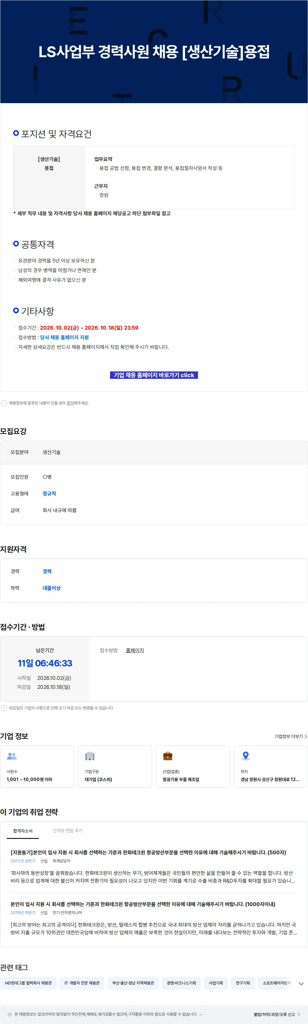Click 대기업 (코스피) company type text
308x1024 pixels.
click(x=98, y=779)
